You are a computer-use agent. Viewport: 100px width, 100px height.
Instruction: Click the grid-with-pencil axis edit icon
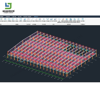click(x=1, y=19)
